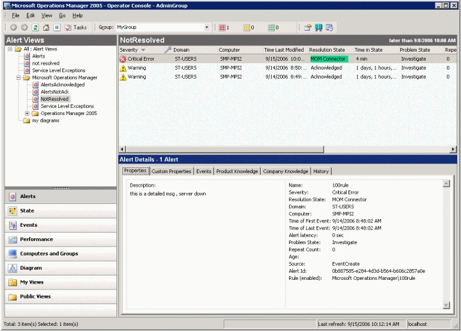Select AlertsAcknowledged view in tree
This screenshot has width=461, height=331.
[63, 84]
